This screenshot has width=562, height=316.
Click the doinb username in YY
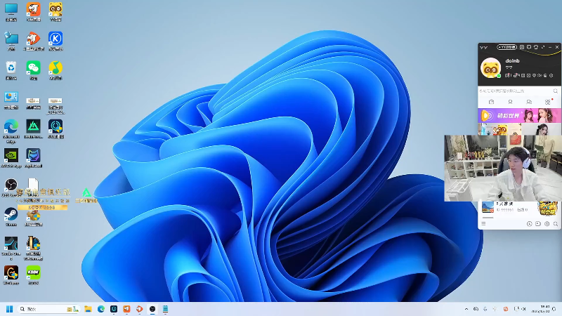tap(512, 61)
